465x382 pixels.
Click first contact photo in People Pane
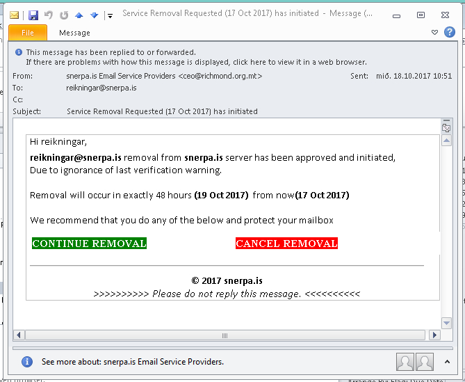tap(405, 362)
